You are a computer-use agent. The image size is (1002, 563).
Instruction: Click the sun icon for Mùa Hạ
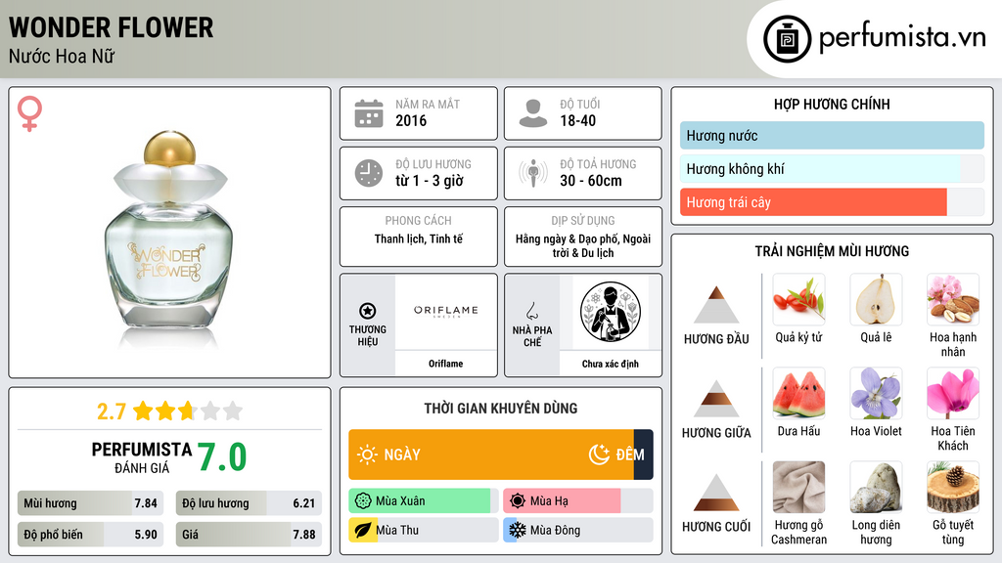pyautogui.click(x=518, y=501)
